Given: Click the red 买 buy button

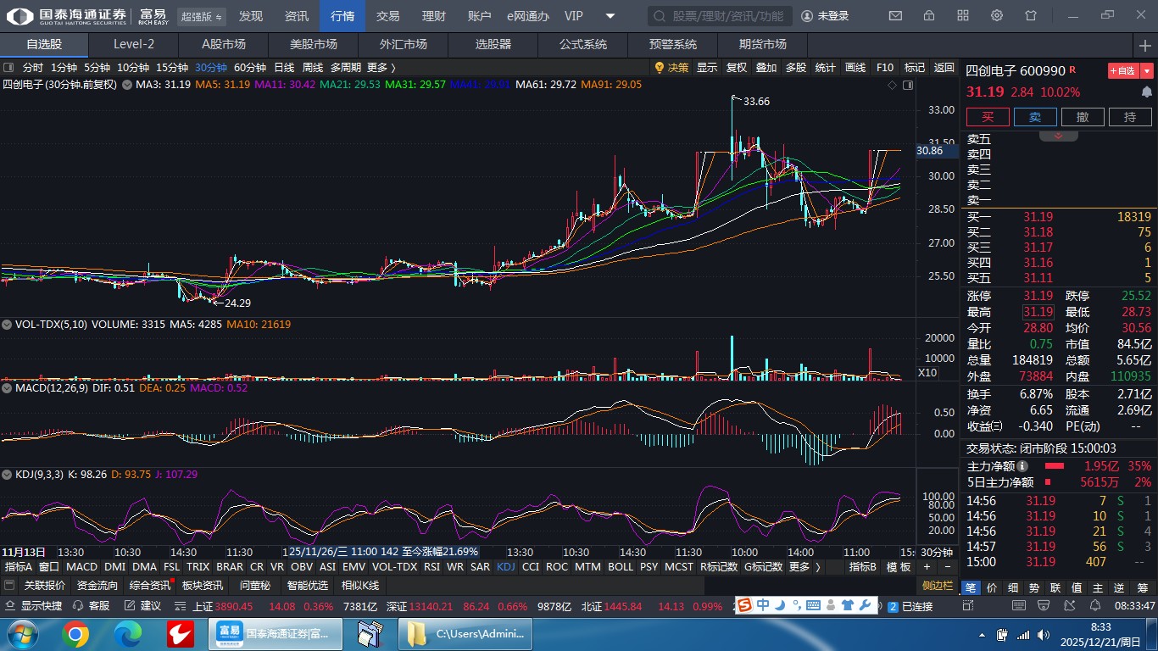Looking at the screenshot, I should coord(988,117).
